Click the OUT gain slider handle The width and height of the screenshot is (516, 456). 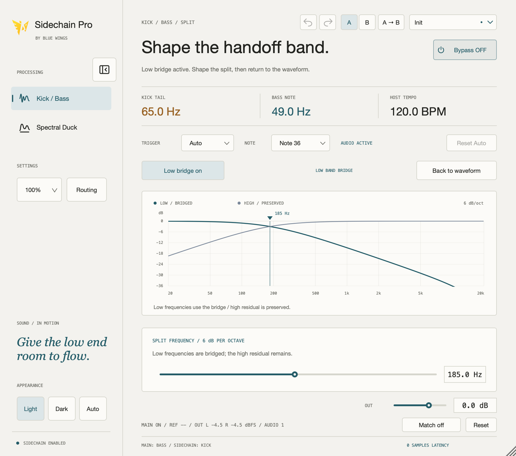click(x=429, y=405)
